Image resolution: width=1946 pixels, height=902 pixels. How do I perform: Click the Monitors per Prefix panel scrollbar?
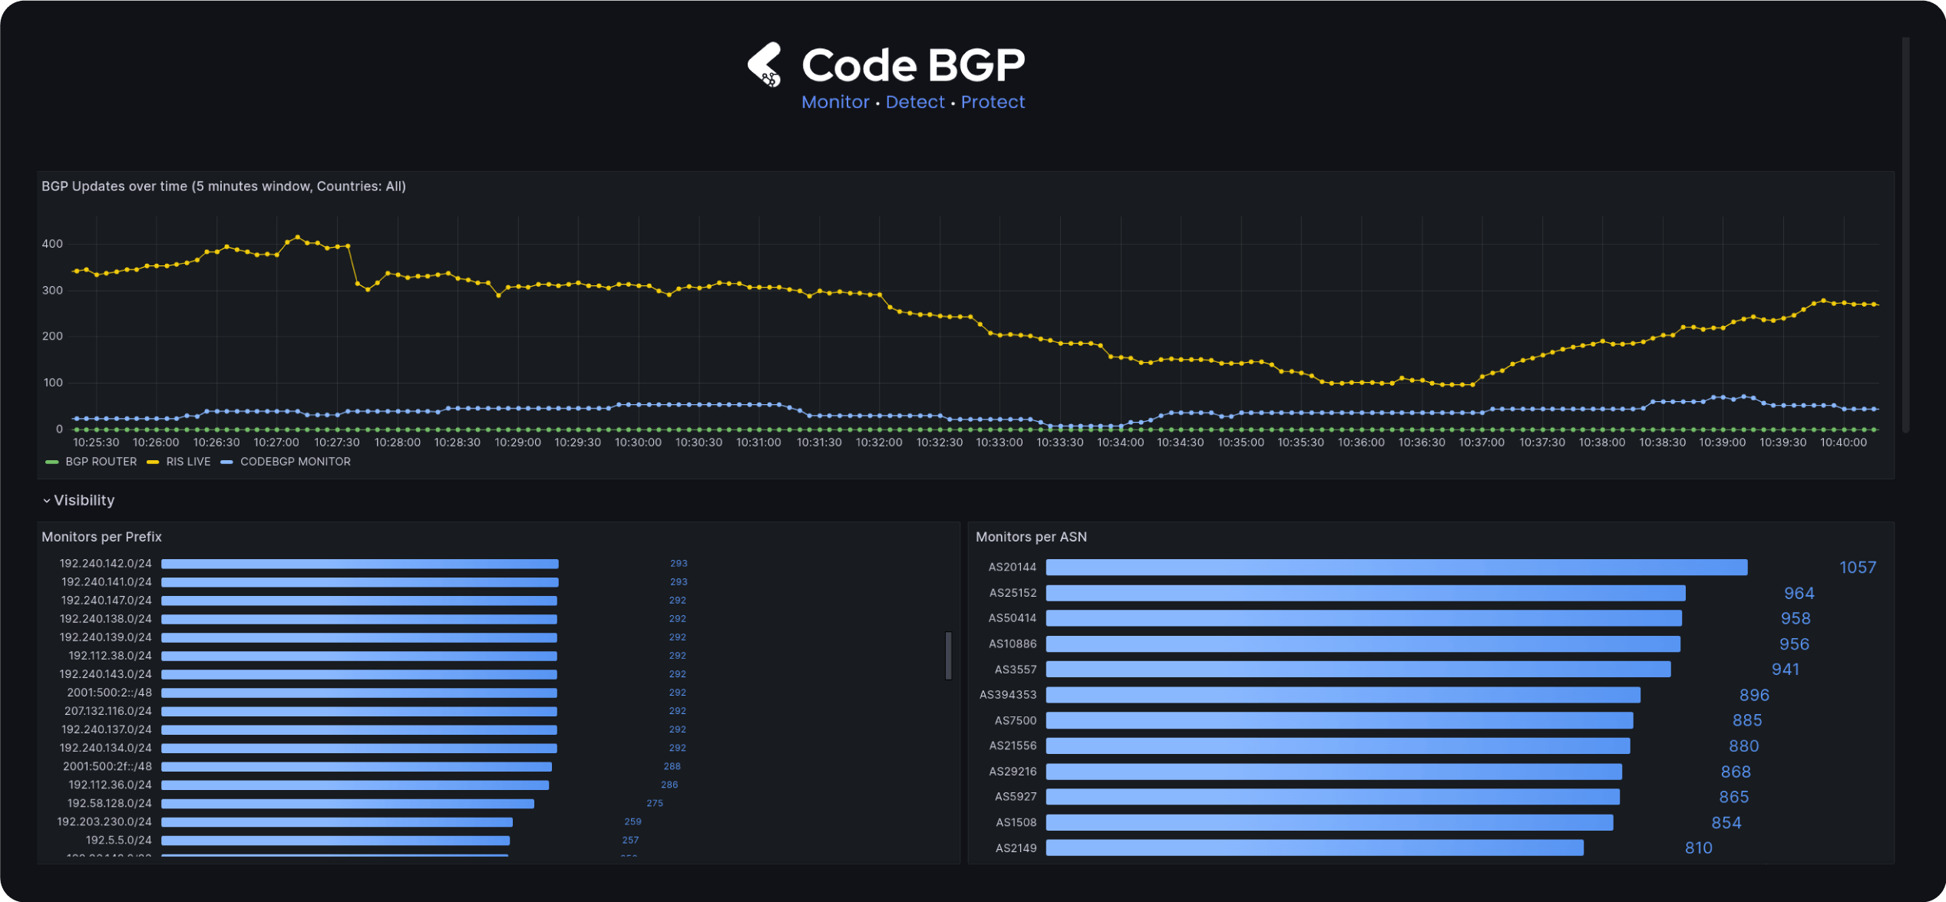[948, 656]
